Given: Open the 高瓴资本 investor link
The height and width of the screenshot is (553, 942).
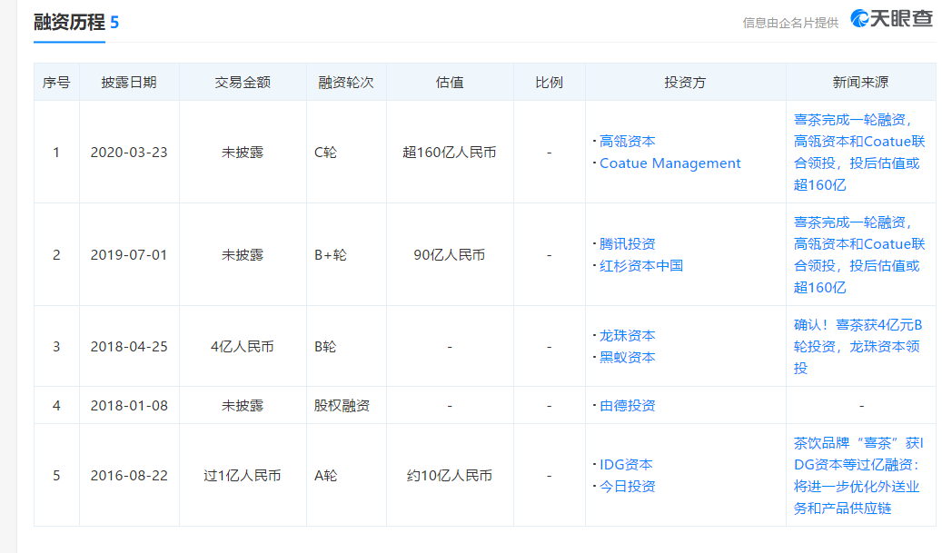Looking at the screenshot, I should click(627, 142).
